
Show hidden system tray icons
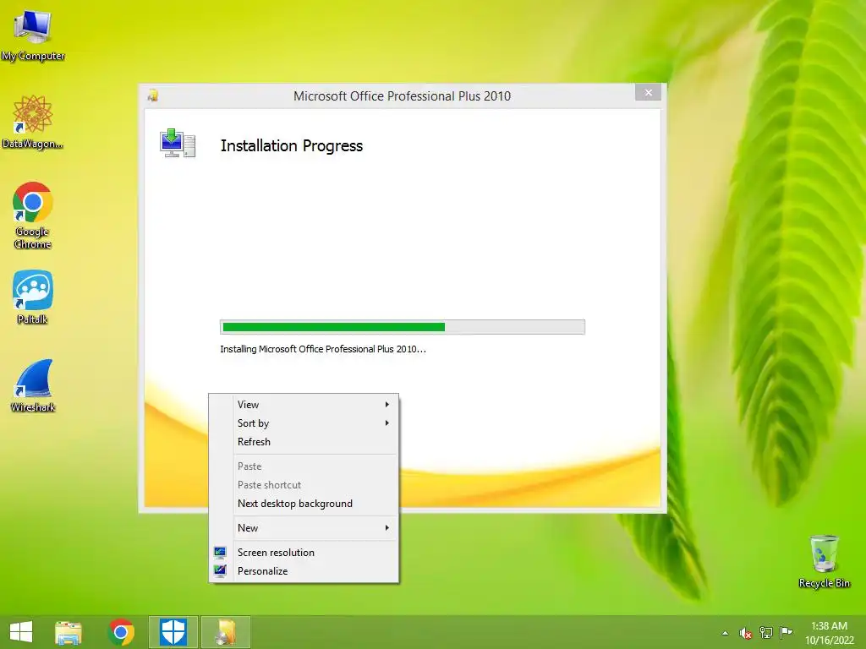point(725,633)
